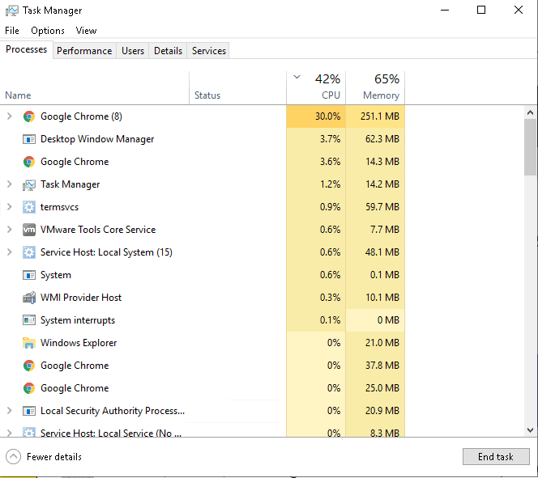Switch to the Performance tab
Image resolution: width=538 pixels, height=478 pixels.
tap(84, 51)
